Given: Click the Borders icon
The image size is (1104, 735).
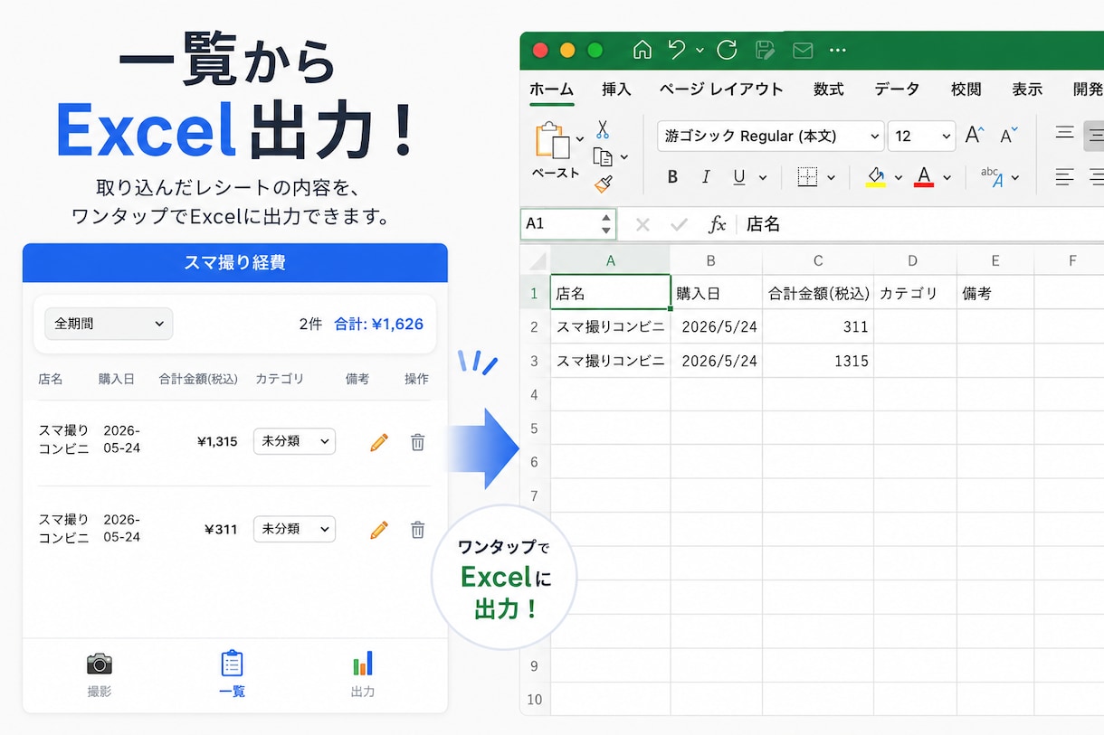Looking at the screenshot, I should click(x=807, y=177).
